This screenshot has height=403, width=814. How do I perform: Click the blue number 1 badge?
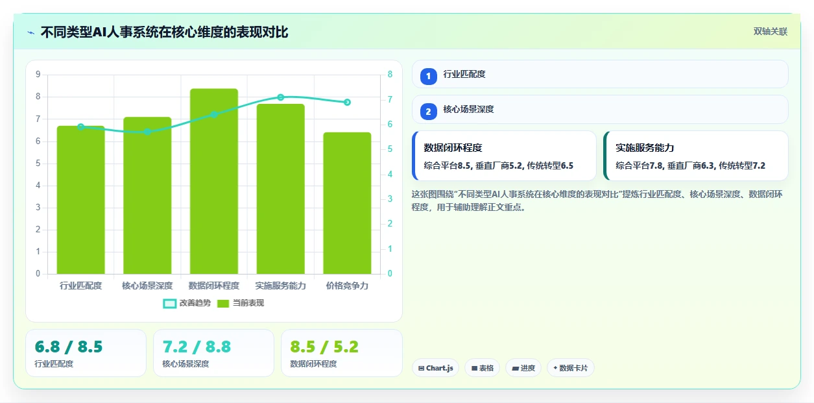pyautogui.click(x=428, y=77)
